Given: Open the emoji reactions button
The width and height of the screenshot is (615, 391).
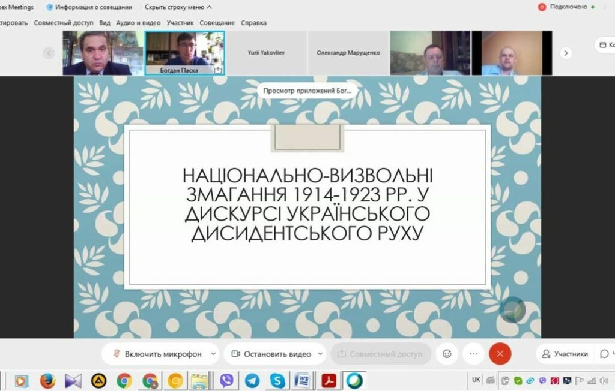Looking at the screenshot, I should 447,354.
